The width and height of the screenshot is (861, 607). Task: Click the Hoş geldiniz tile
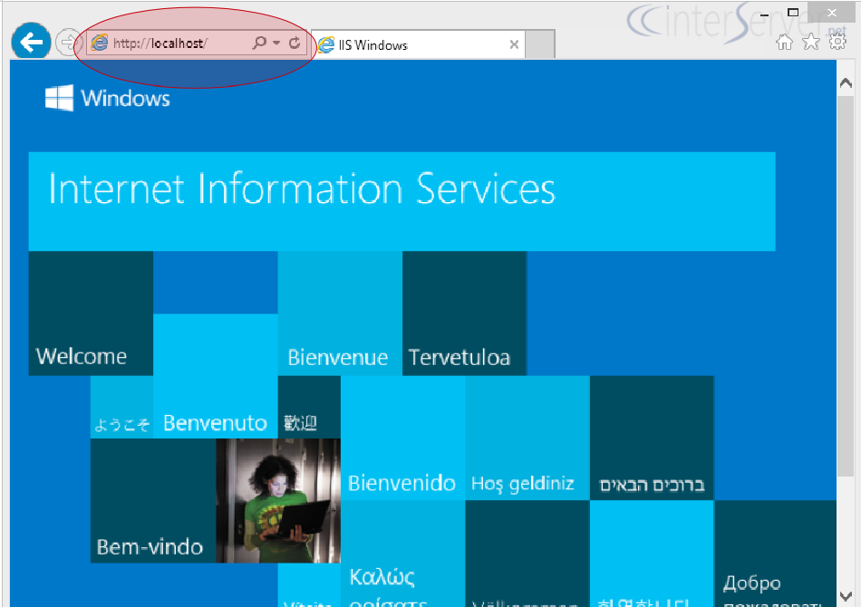coord(527,438)
